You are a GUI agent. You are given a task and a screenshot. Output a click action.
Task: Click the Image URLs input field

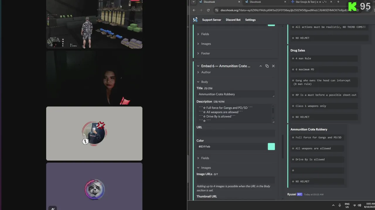click(236, 180)
